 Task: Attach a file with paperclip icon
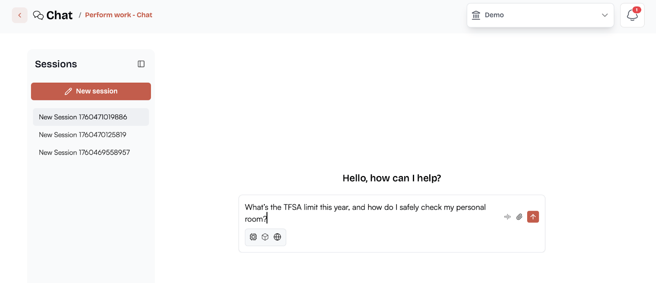519,217
